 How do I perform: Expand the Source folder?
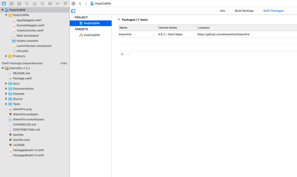point(6,99)
